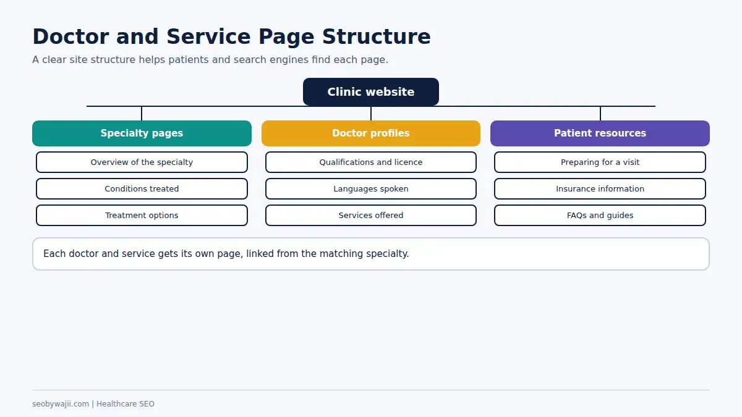Select the Doctor profiles header
The width and height of the screenshot is (742, 417).
pos(371,133)
